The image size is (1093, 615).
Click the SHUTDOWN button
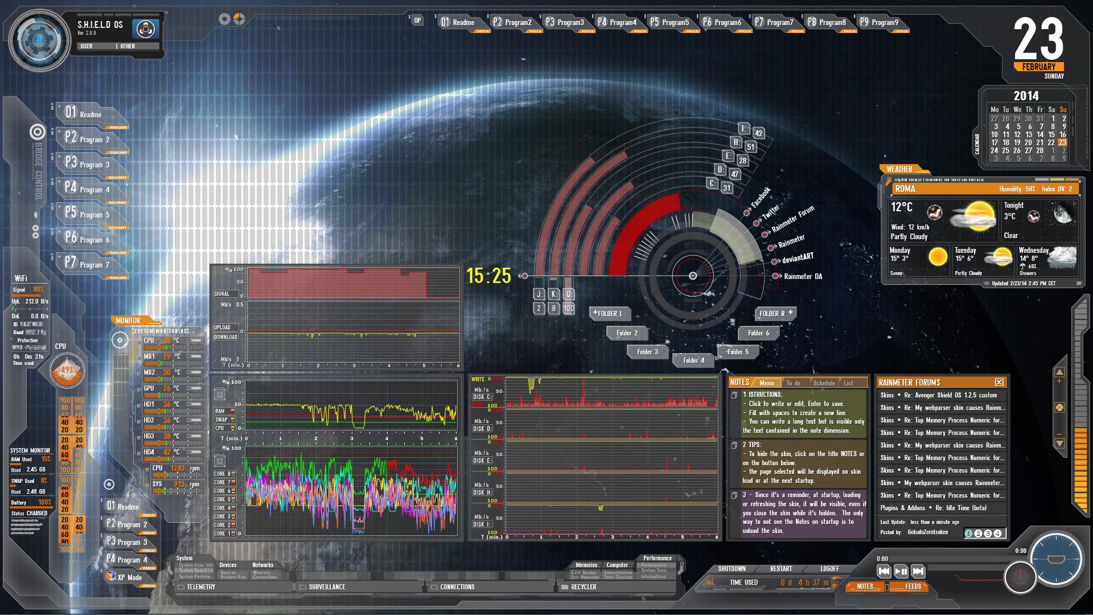(732, 569)
